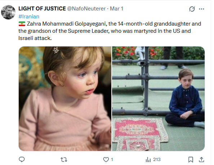Like the post with heart icon
This screenshot has width=214, height=165.
coord(106,160)
